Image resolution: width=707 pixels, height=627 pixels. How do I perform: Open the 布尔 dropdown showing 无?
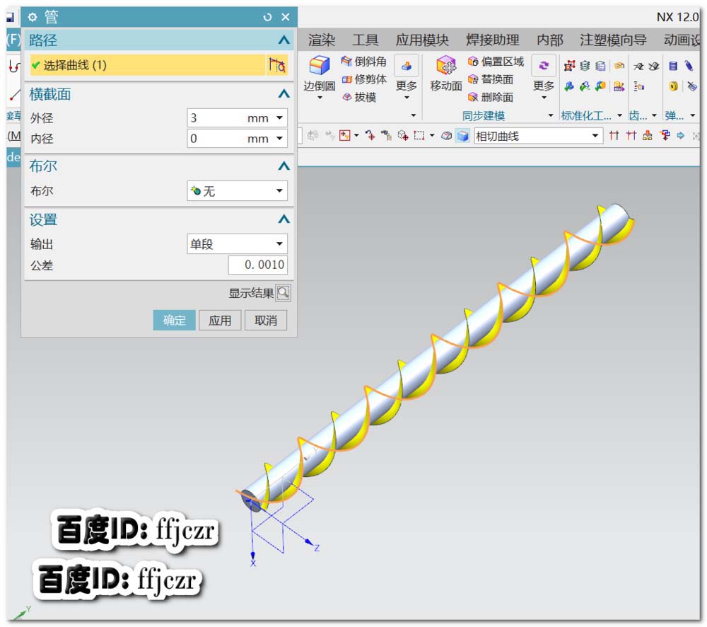tap(237, 191)
